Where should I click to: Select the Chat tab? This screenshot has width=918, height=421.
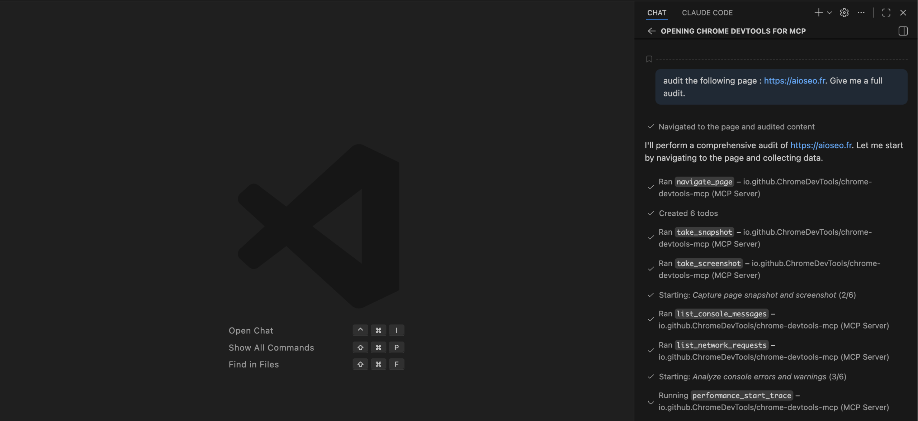(657, 13)
